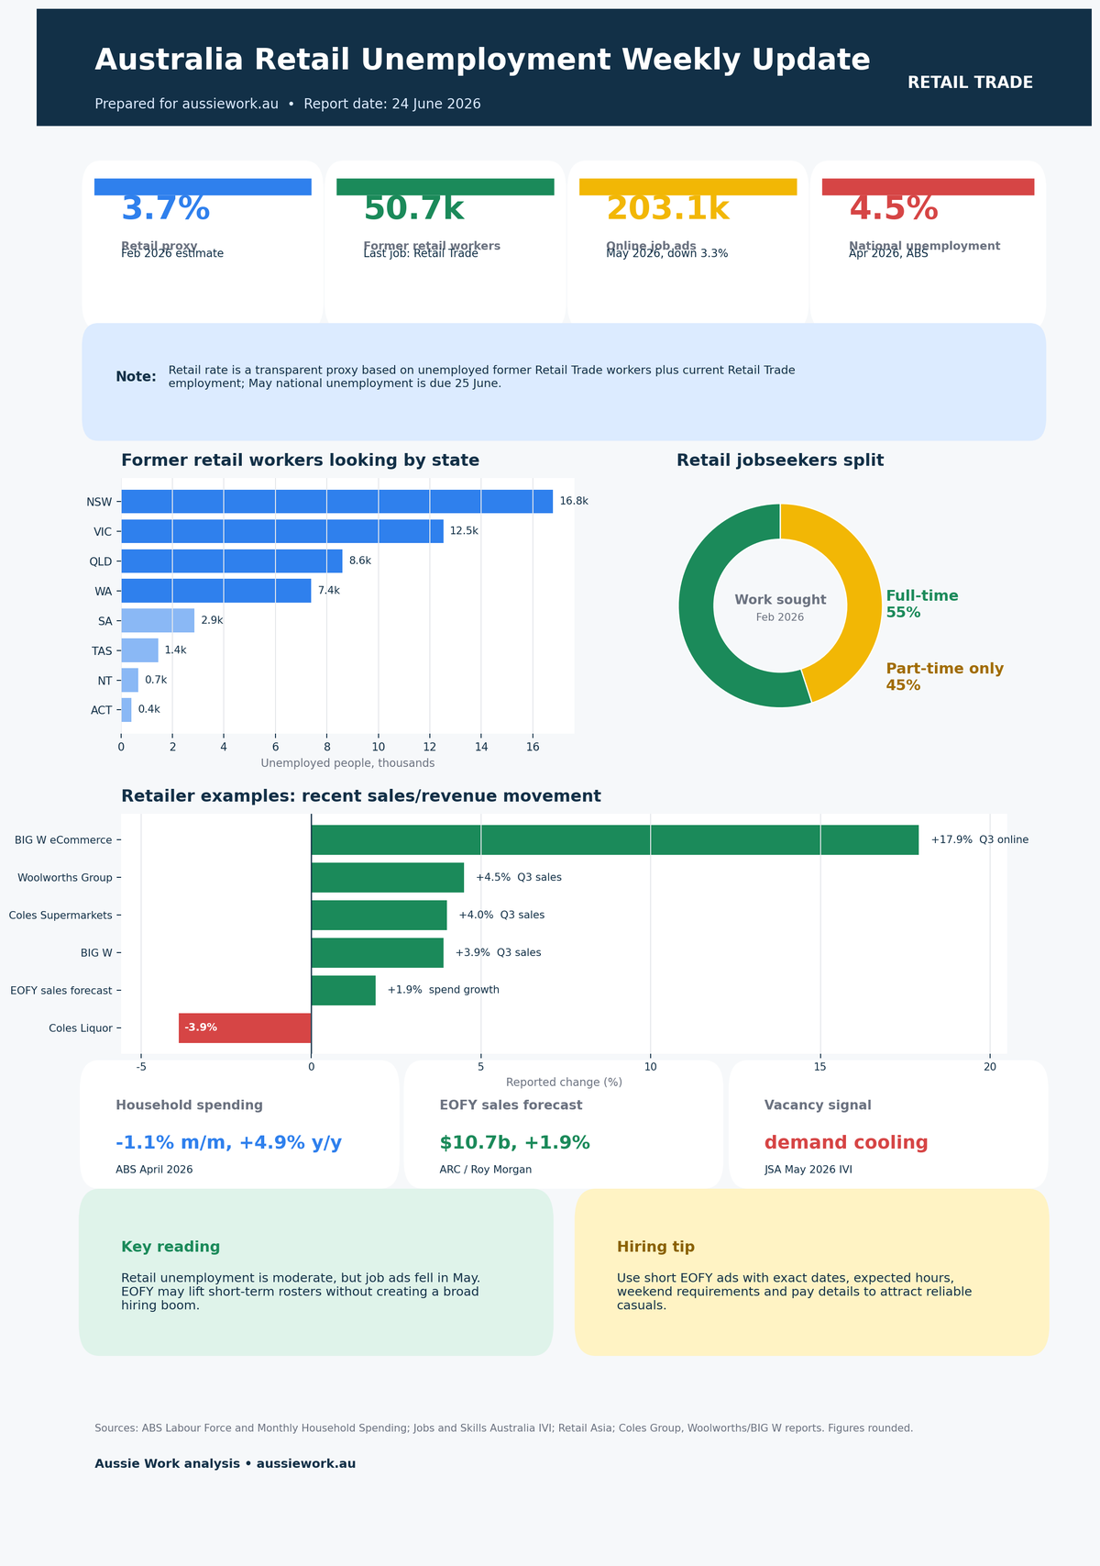1100x1566 pixels.
Task: Click the QLD bar in the state chart
Action: point(232,561)
